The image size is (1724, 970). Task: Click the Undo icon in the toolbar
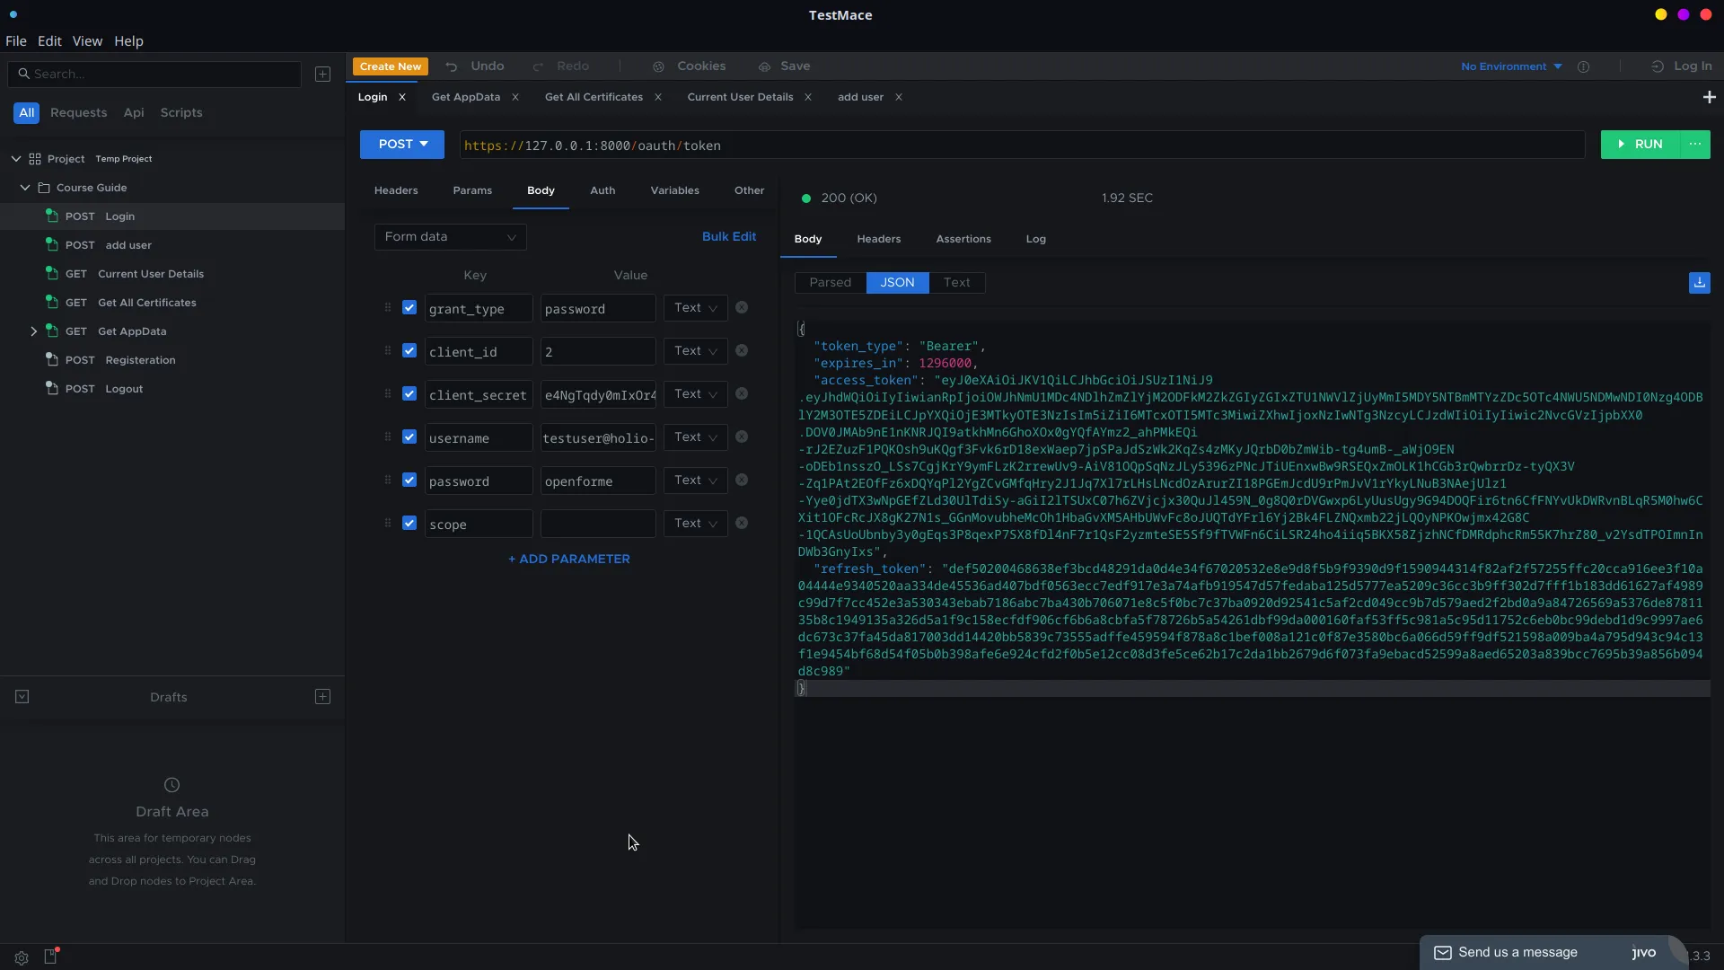pyautogui.click(x=450, y=66)
